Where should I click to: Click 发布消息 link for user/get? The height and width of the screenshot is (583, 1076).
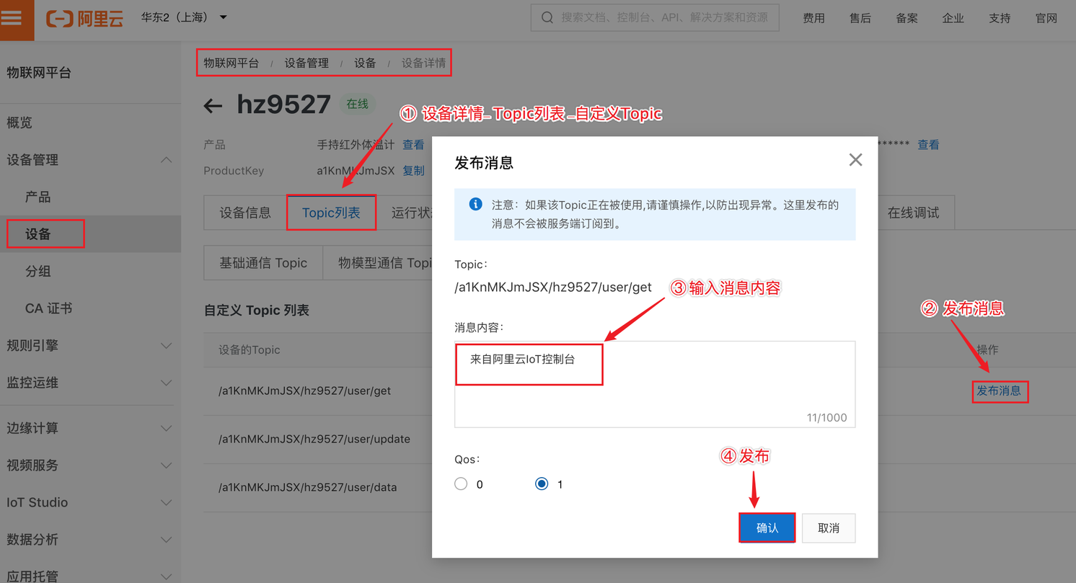point(999,391)
